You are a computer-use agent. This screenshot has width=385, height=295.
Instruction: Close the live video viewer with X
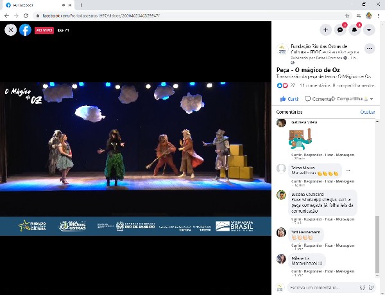pyautogui.click(x=10, y=30)
